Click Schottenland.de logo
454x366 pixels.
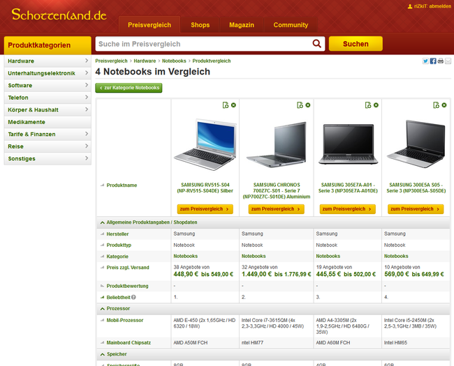59,15
